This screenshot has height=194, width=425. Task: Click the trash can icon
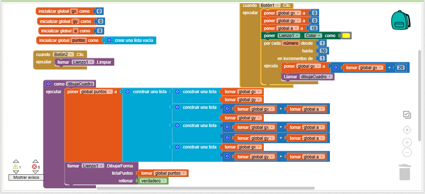[405, 172]
